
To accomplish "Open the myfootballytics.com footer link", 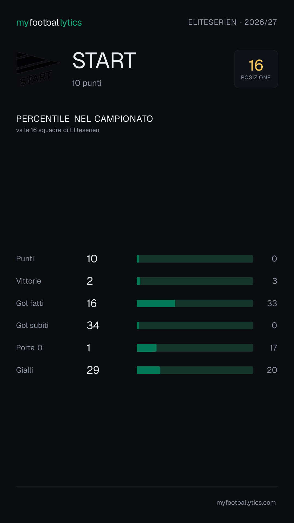I will [x=246, y=503].
